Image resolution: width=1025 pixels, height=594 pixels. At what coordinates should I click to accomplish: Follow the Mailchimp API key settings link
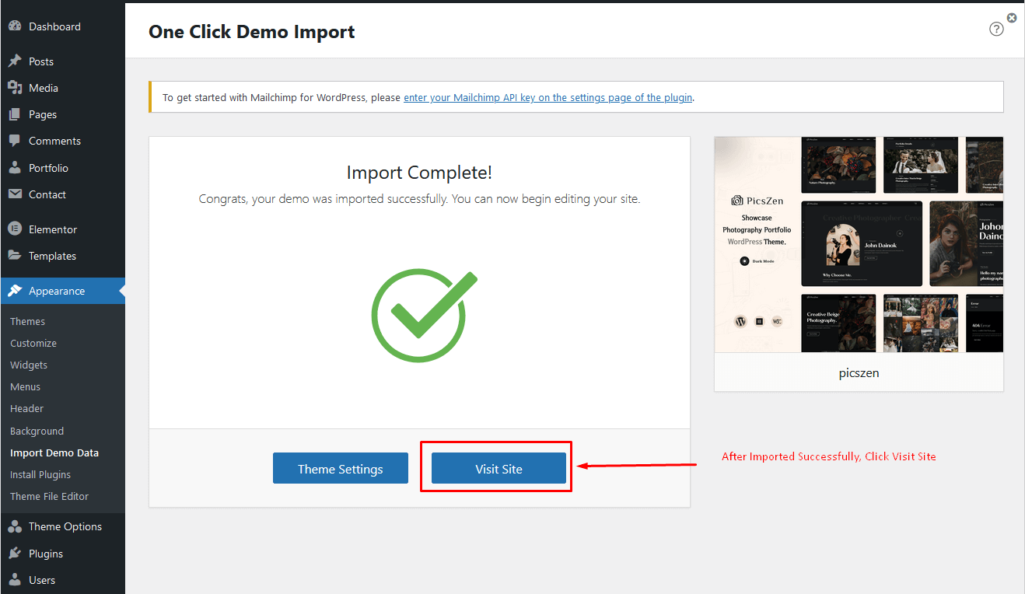pyautogui.click(x=547, y=98)
